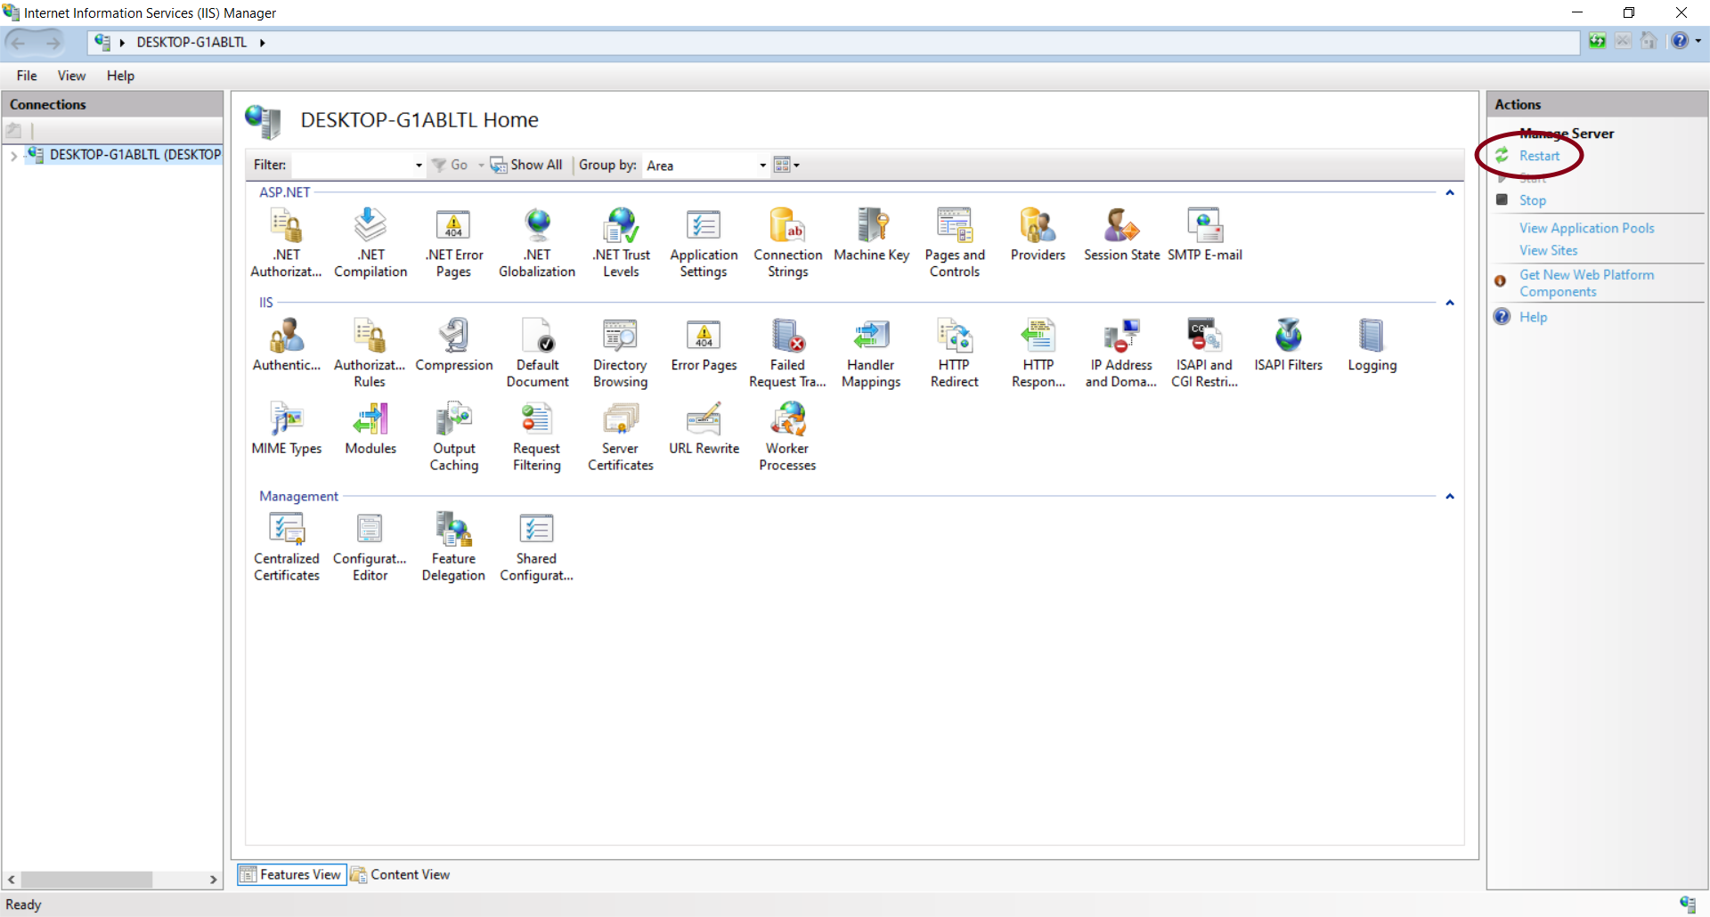The image size is (1710, 917).
Task: Open Failed Request Tracing feature
Action: 787,353
